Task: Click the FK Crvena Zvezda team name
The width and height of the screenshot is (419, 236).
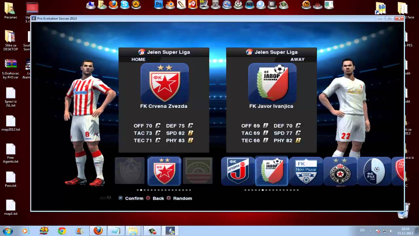Action: point(164,106)
